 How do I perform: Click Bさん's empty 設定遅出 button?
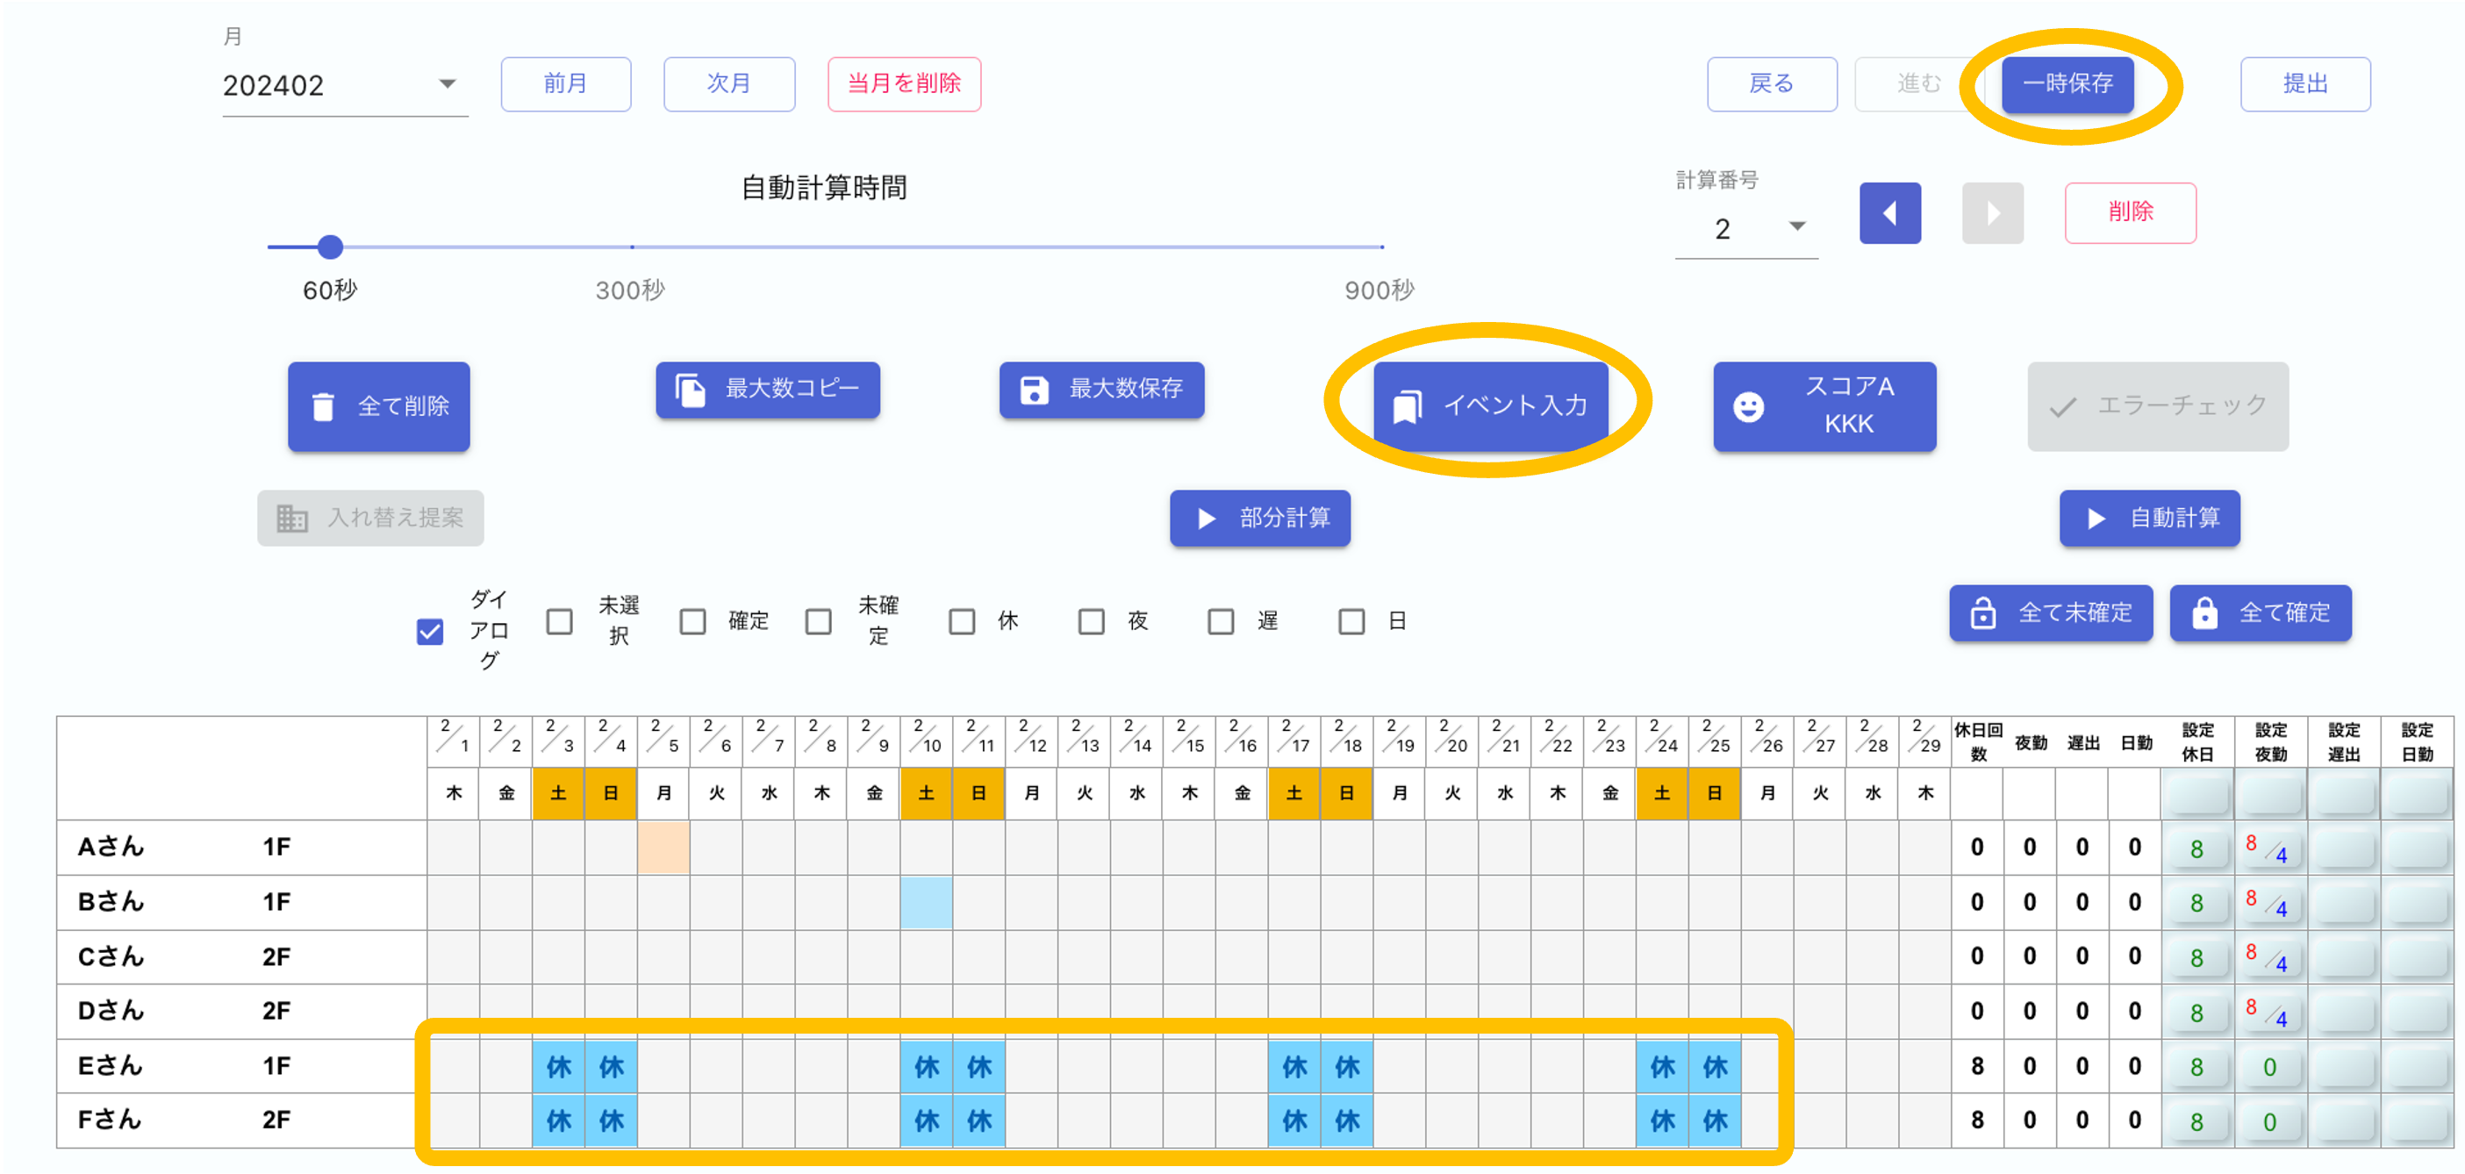(2344, 903)
